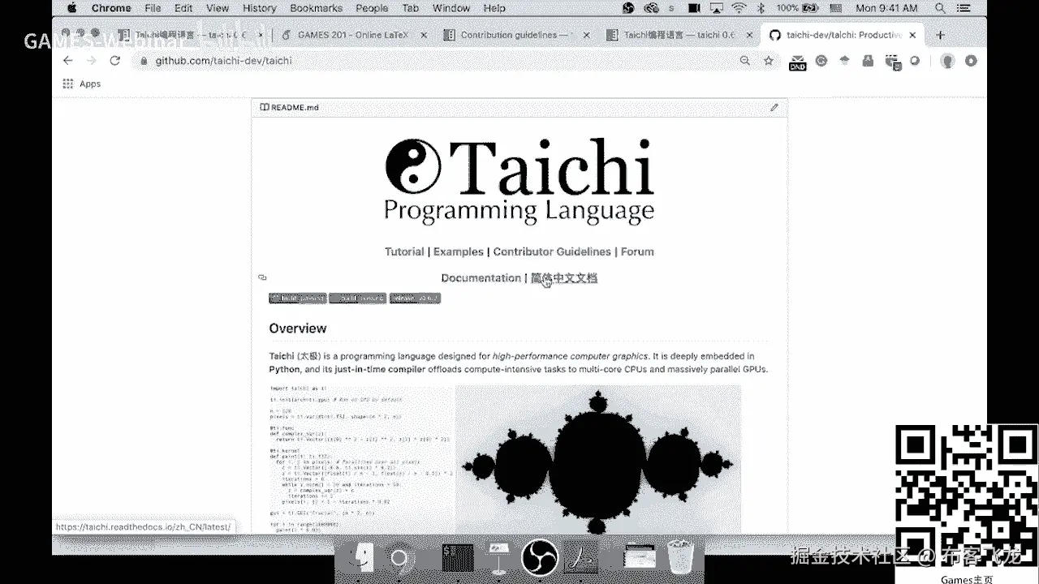This screenshot has width=1039, height=584.
Task: Switch to the Contribution guidelines tab
Action: tap(515, 35)
